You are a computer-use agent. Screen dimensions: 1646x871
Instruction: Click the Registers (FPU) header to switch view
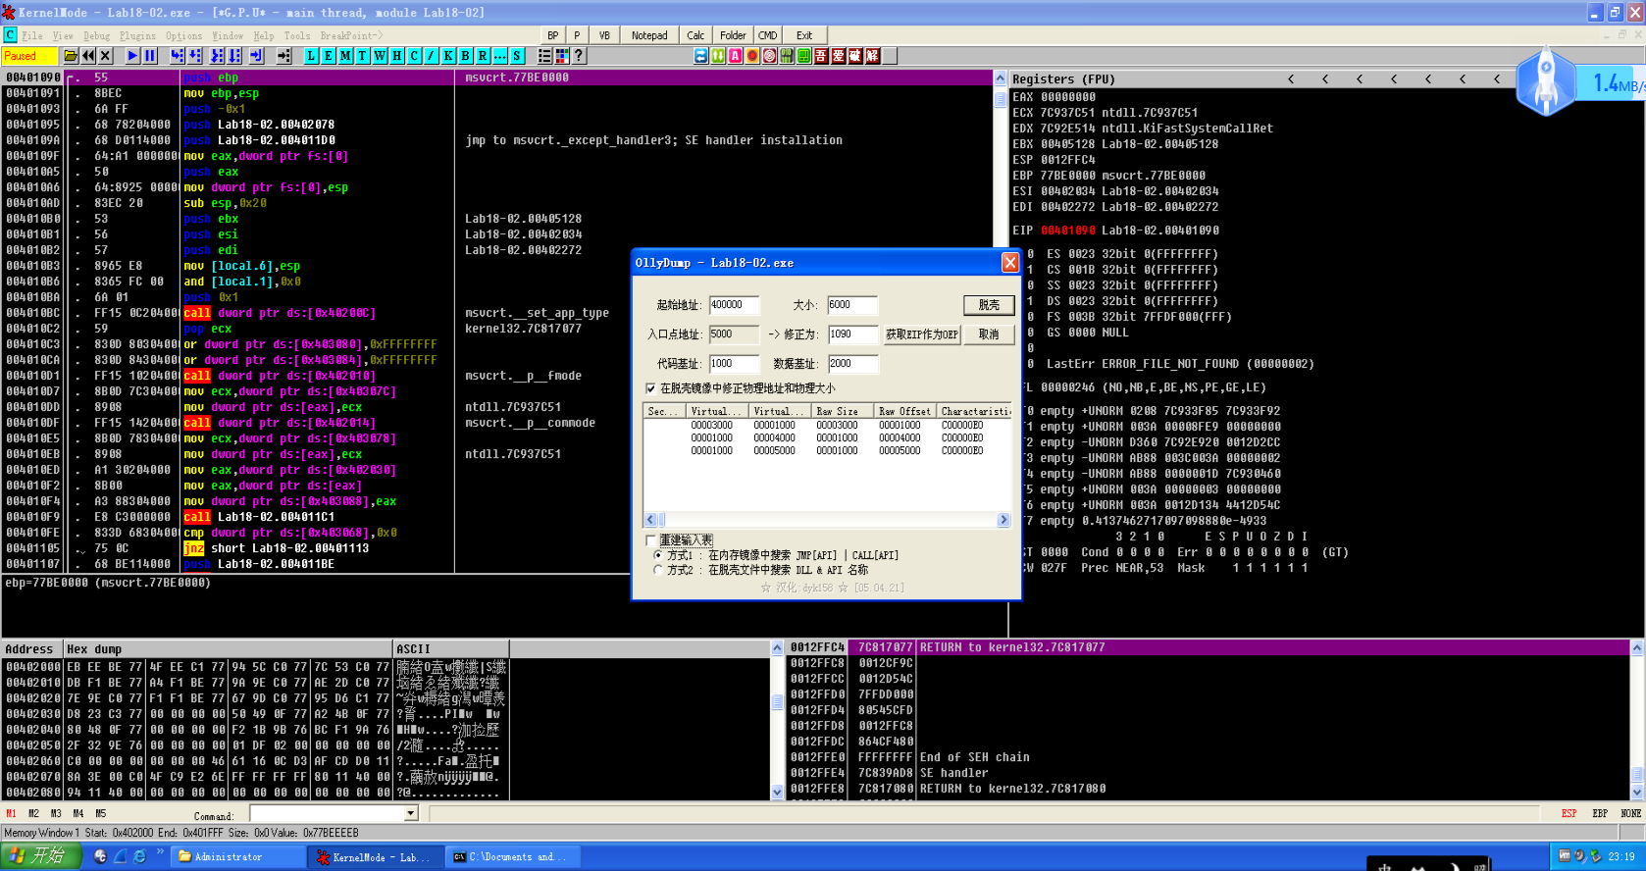point(1063,79)
